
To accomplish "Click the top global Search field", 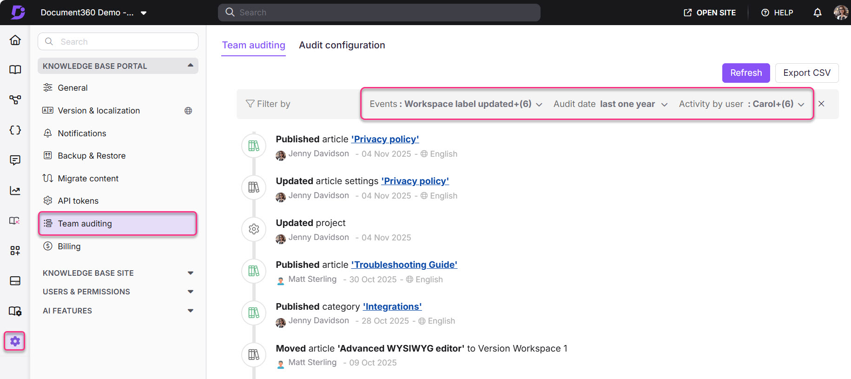I will coord(379,13).
